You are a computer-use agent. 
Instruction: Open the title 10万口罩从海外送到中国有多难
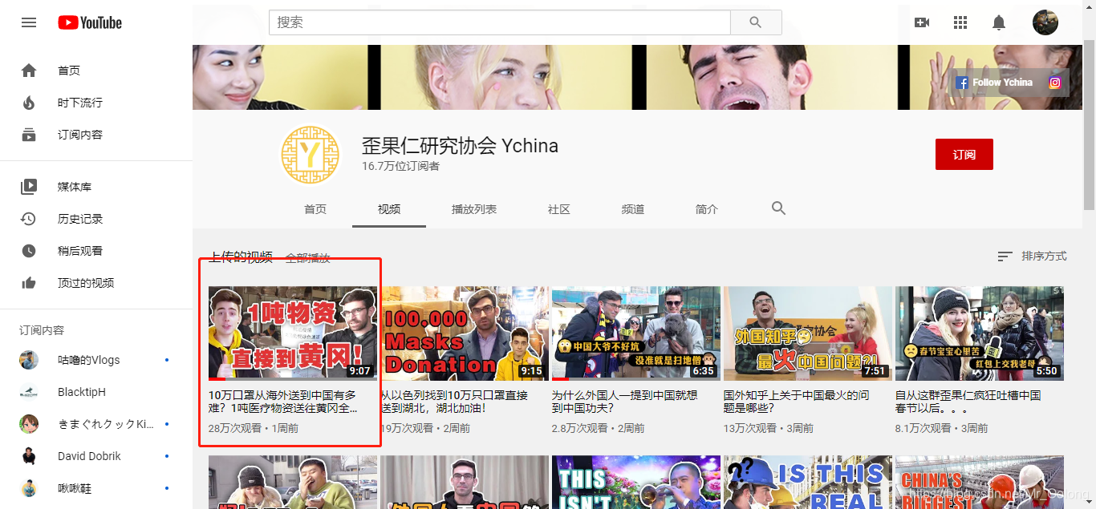pos(283,402)
